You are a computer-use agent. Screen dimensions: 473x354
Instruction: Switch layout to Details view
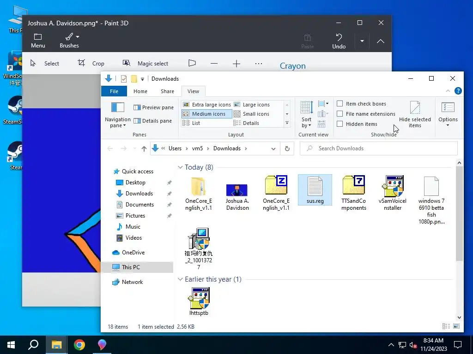click(246, 123)
